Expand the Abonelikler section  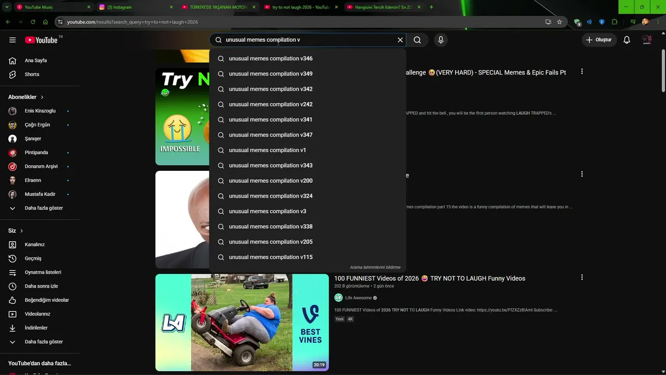click(x=26, y=97)
